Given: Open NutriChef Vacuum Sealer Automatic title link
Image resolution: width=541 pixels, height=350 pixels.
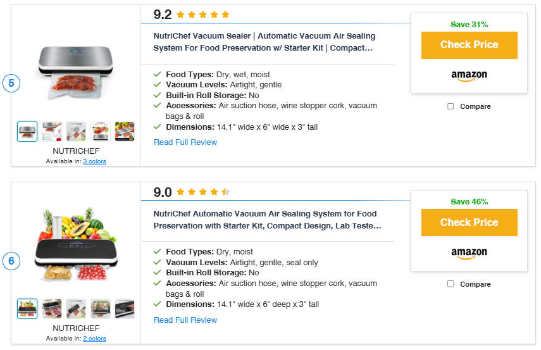Looking at the screenshot, I should (x=264, y=42).
